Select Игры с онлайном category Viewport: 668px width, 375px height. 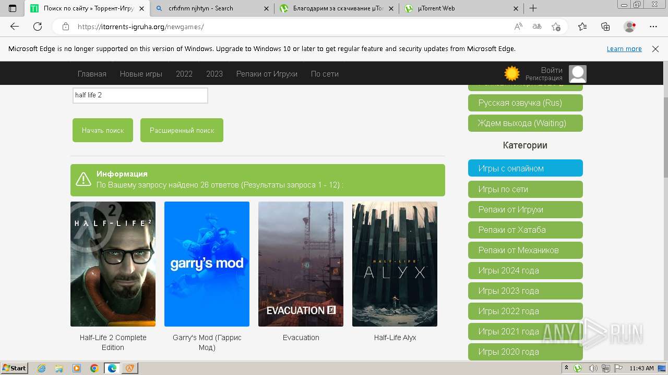pos(525,168)
